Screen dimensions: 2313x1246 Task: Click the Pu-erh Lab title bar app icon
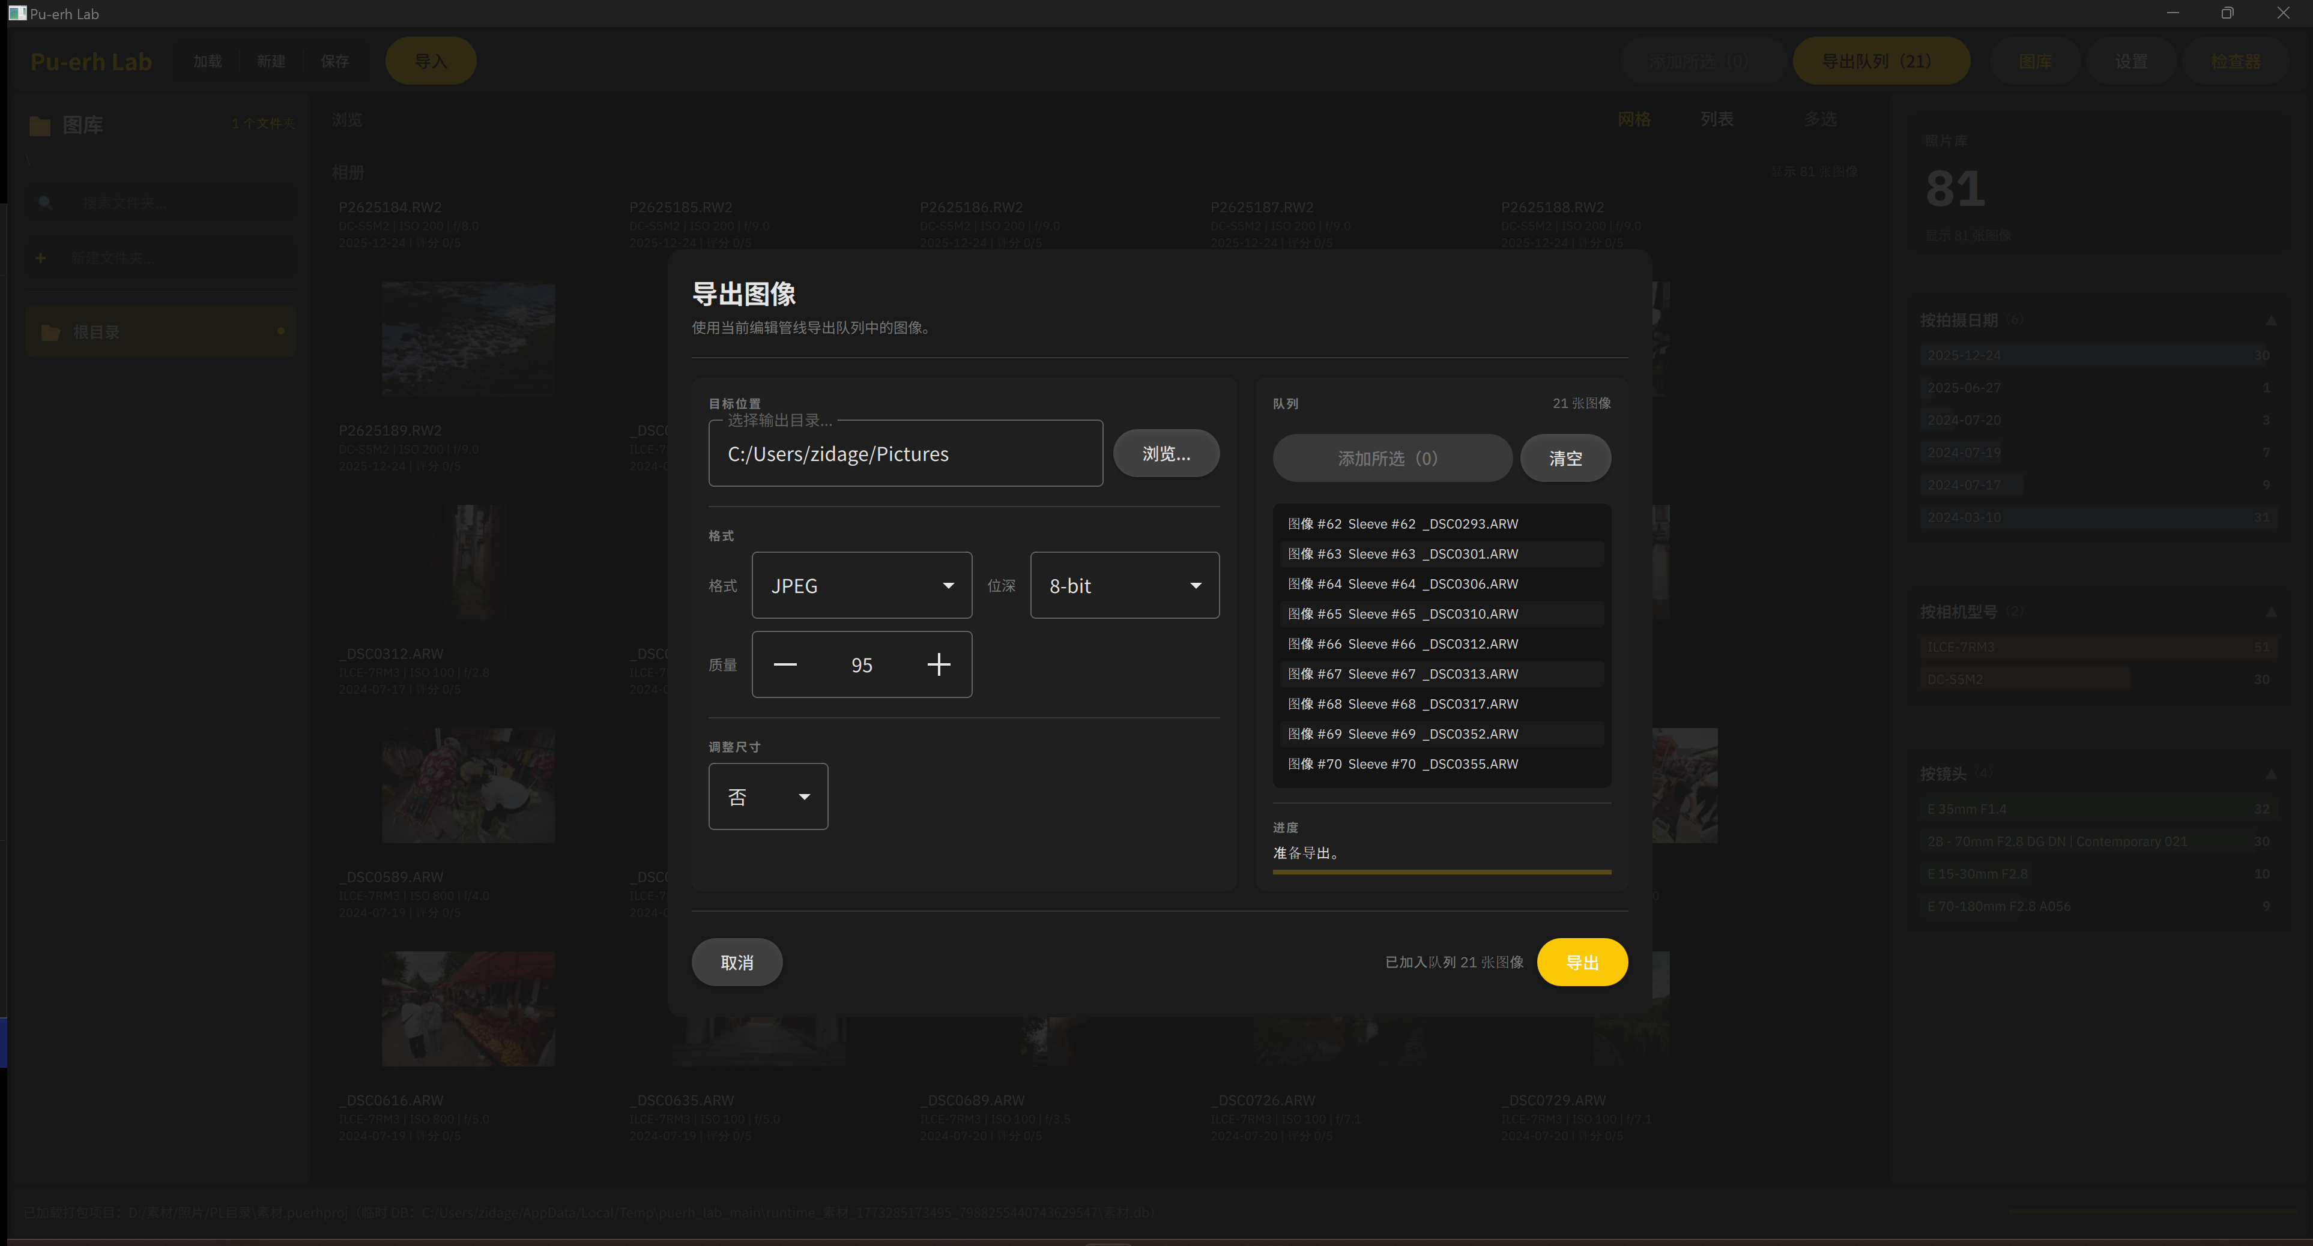[x=16, y=13]
